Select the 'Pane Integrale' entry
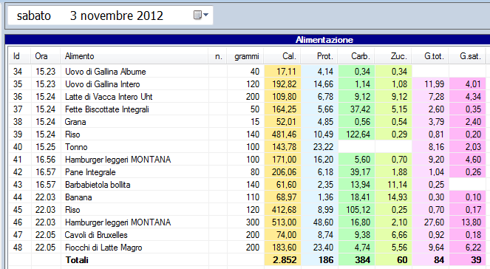Viewport: 490px width, 269px height. [x=248, y=172]
